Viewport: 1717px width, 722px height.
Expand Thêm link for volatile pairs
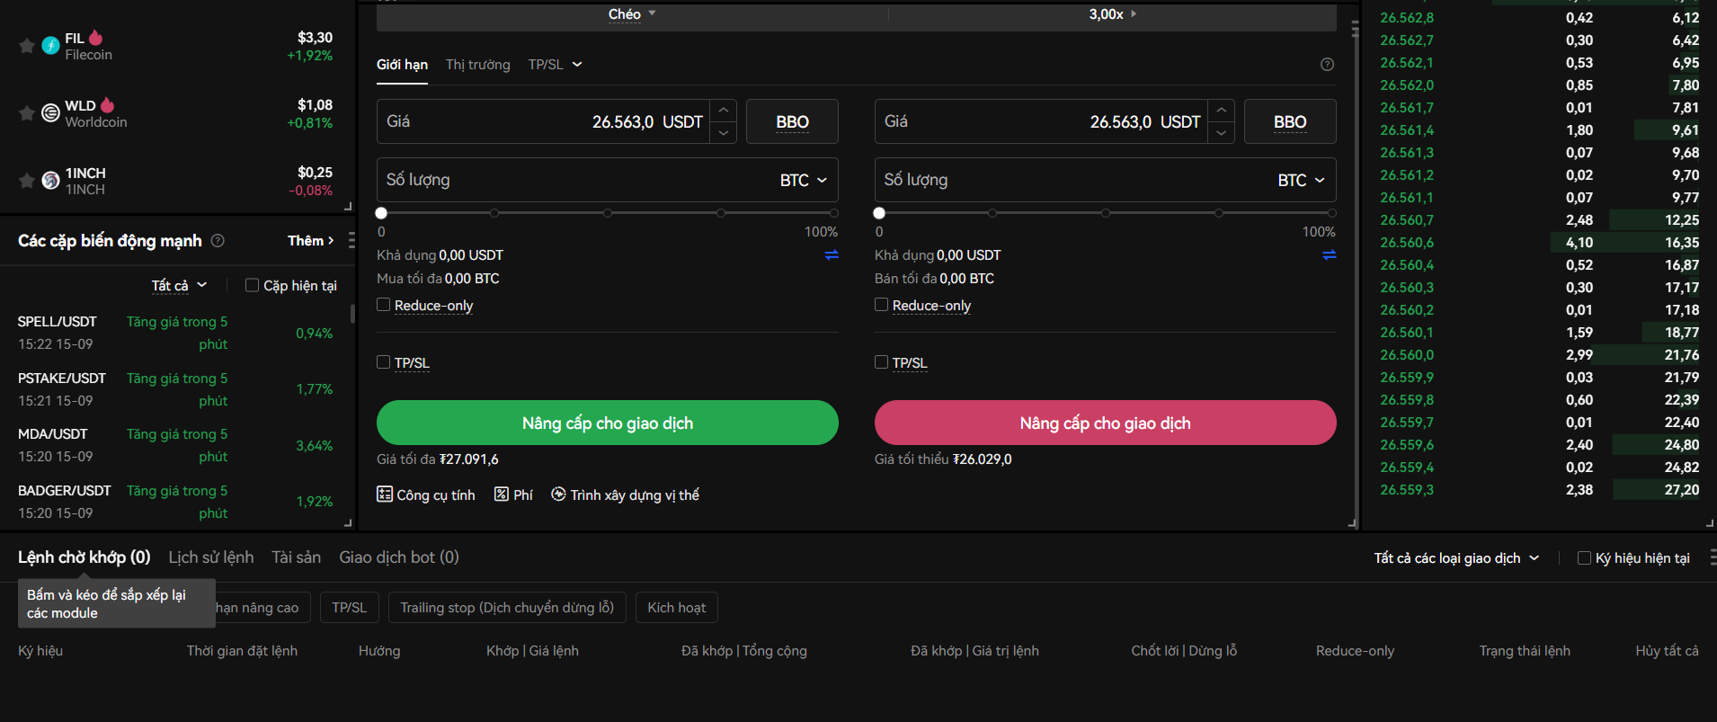point(311,240)
